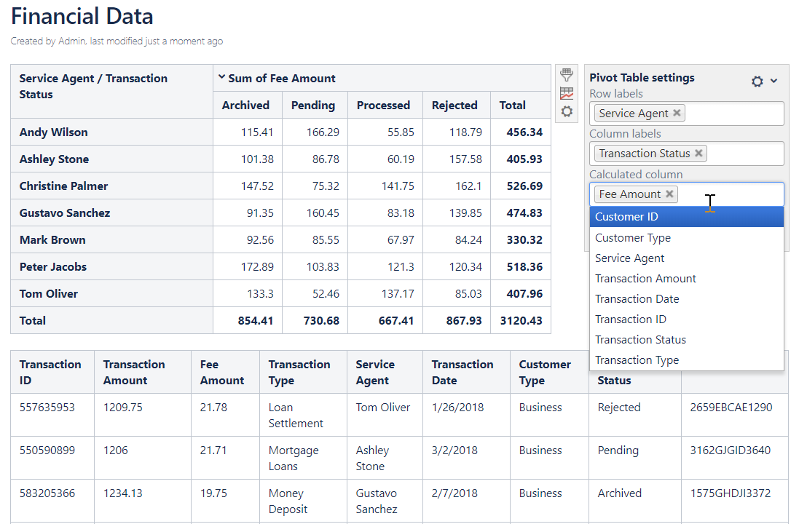Click inside the Column labels input field

click(743, 154)
